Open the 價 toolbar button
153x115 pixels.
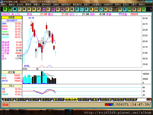(x=34, y=9)
